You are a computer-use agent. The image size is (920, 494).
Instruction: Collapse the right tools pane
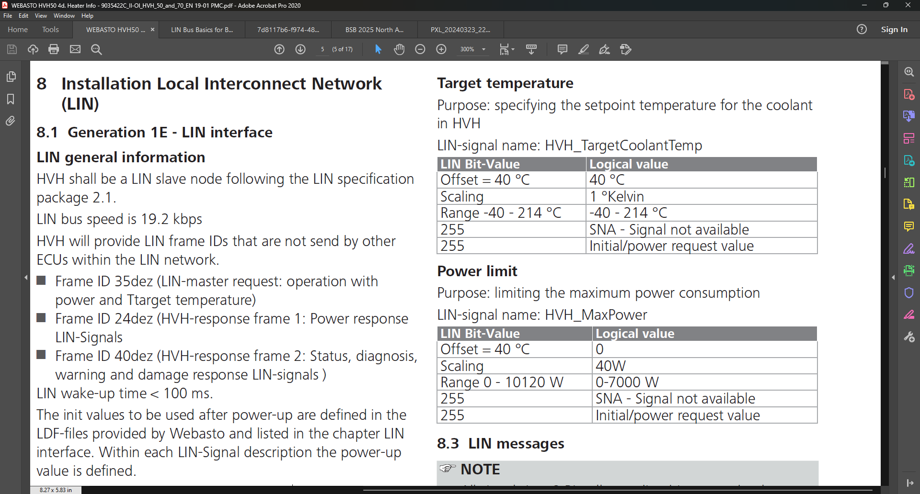pos(893,277)
